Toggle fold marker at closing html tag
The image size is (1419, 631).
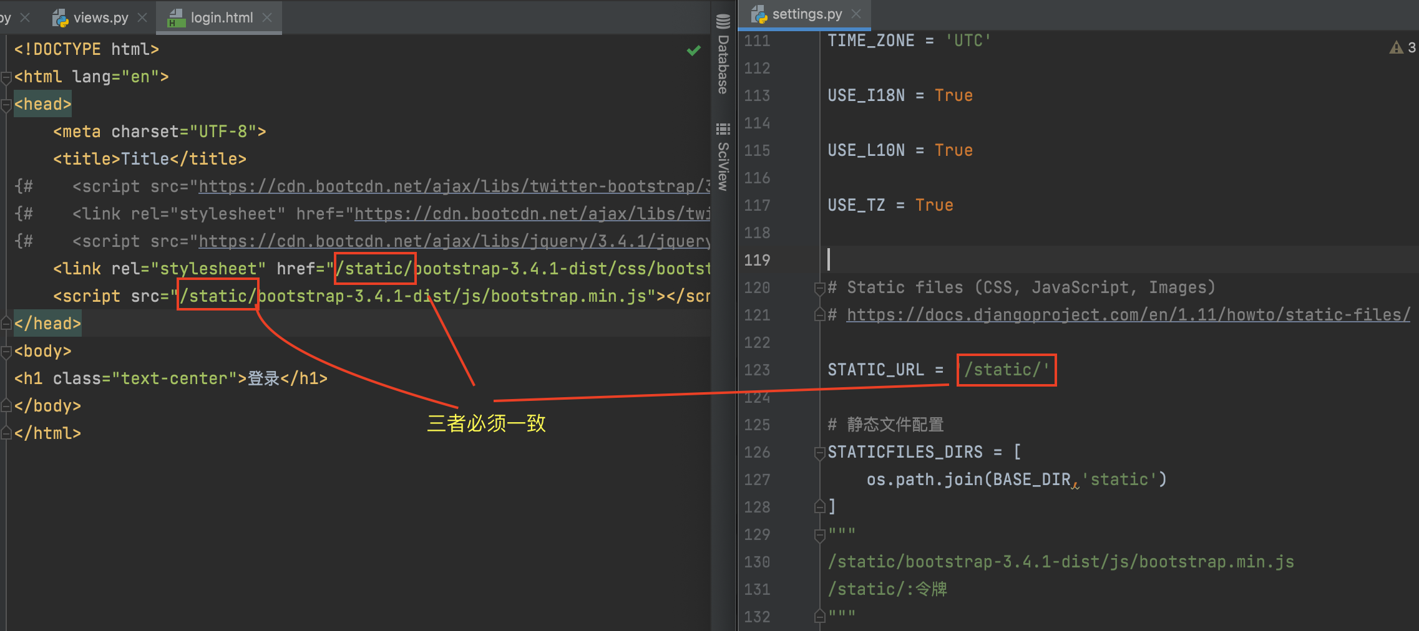point(6,433)
